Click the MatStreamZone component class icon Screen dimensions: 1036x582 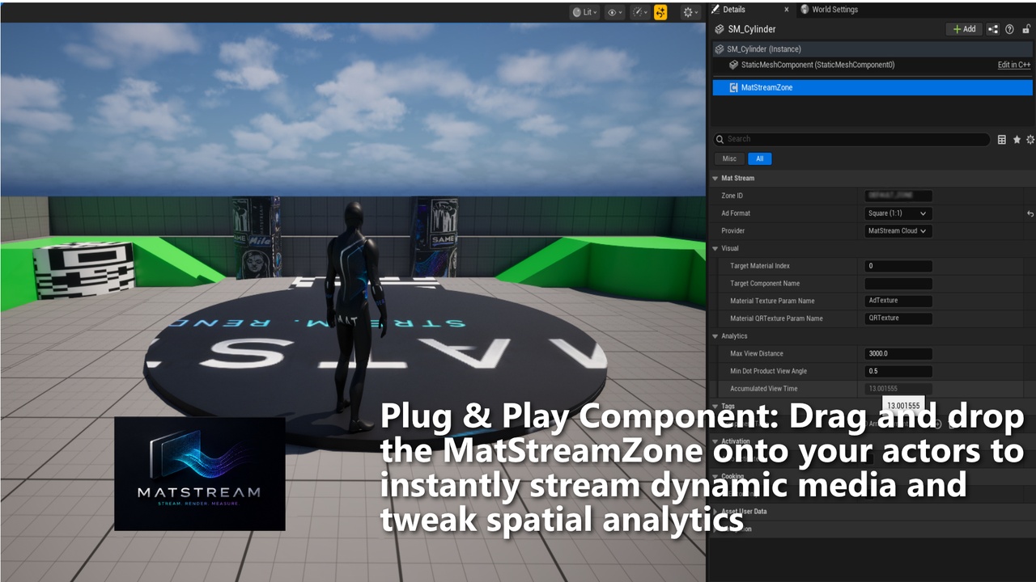pos(733,87)
